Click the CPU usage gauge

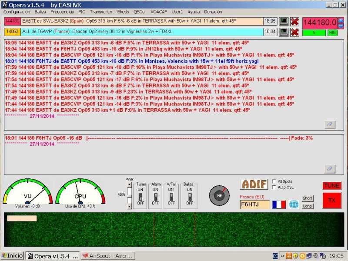[x=80, y=191]
